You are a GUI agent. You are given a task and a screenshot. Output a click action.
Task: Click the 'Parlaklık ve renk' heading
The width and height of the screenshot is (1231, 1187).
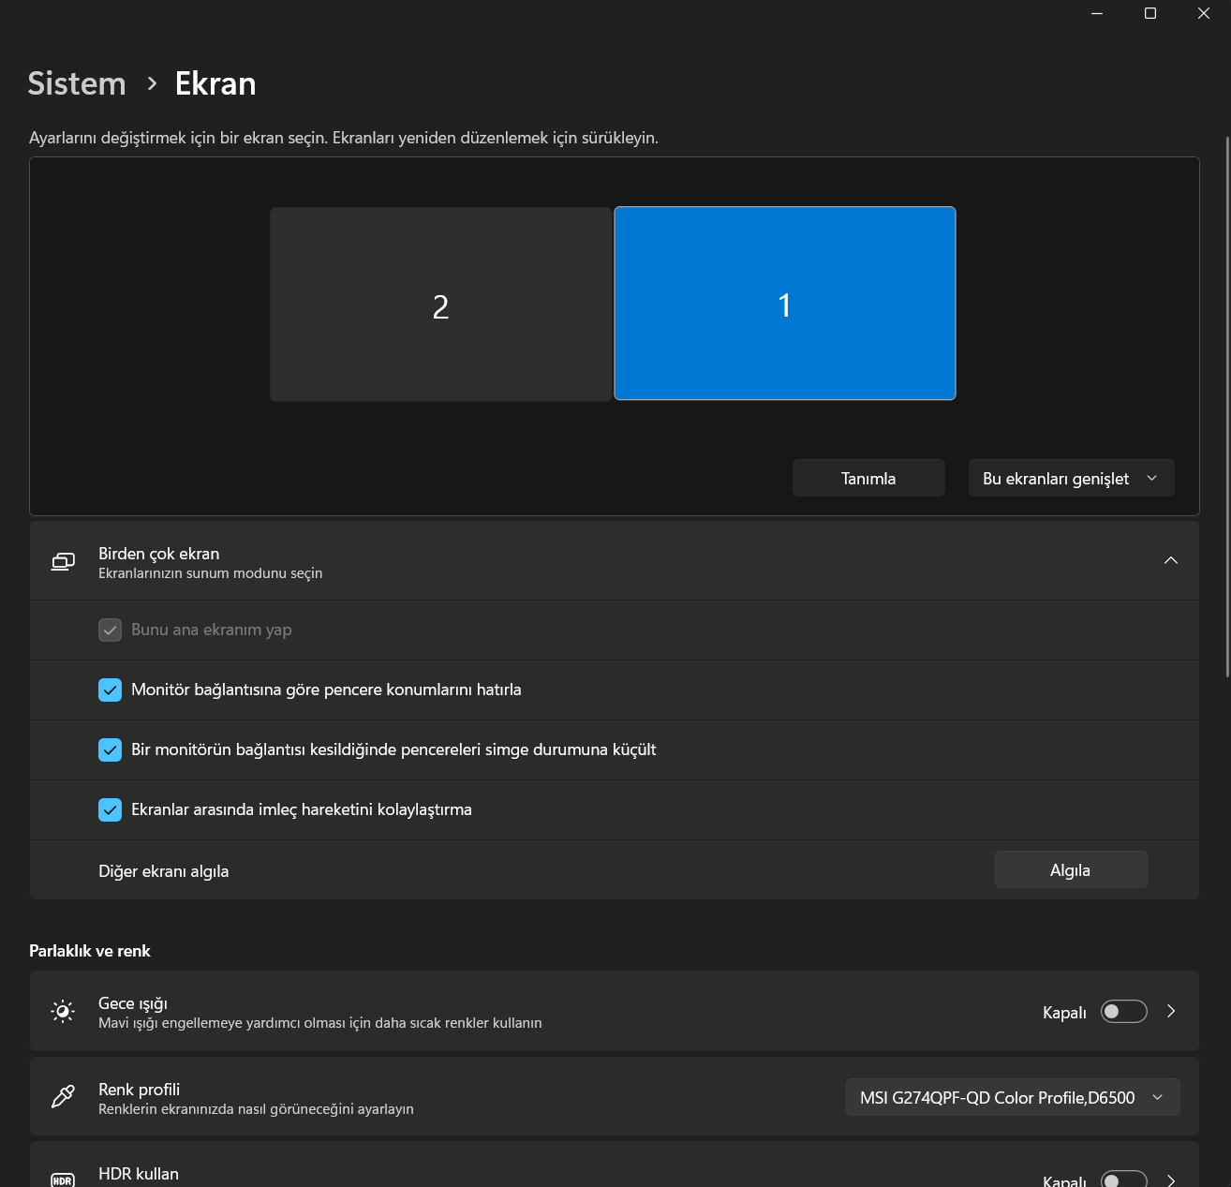point(90,951)
